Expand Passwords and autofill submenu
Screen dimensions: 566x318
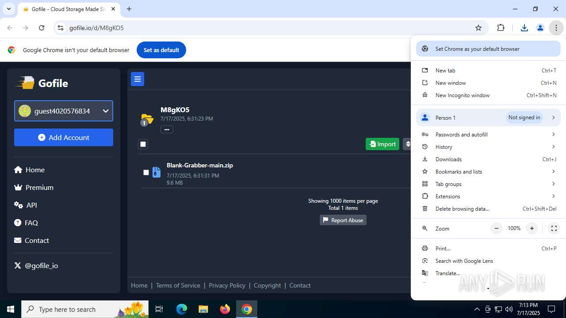coord(488,134)
